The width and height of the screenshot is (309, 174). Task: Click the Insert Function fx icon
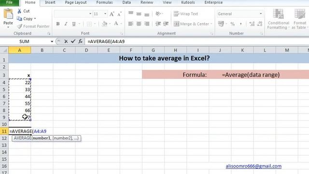pyautogui.click(x=81, y=42)
